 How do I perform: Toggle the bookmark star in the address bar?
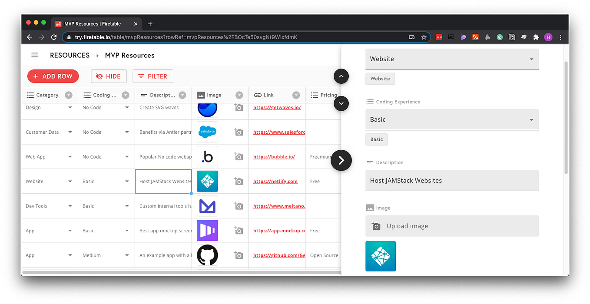pos(424,37)
